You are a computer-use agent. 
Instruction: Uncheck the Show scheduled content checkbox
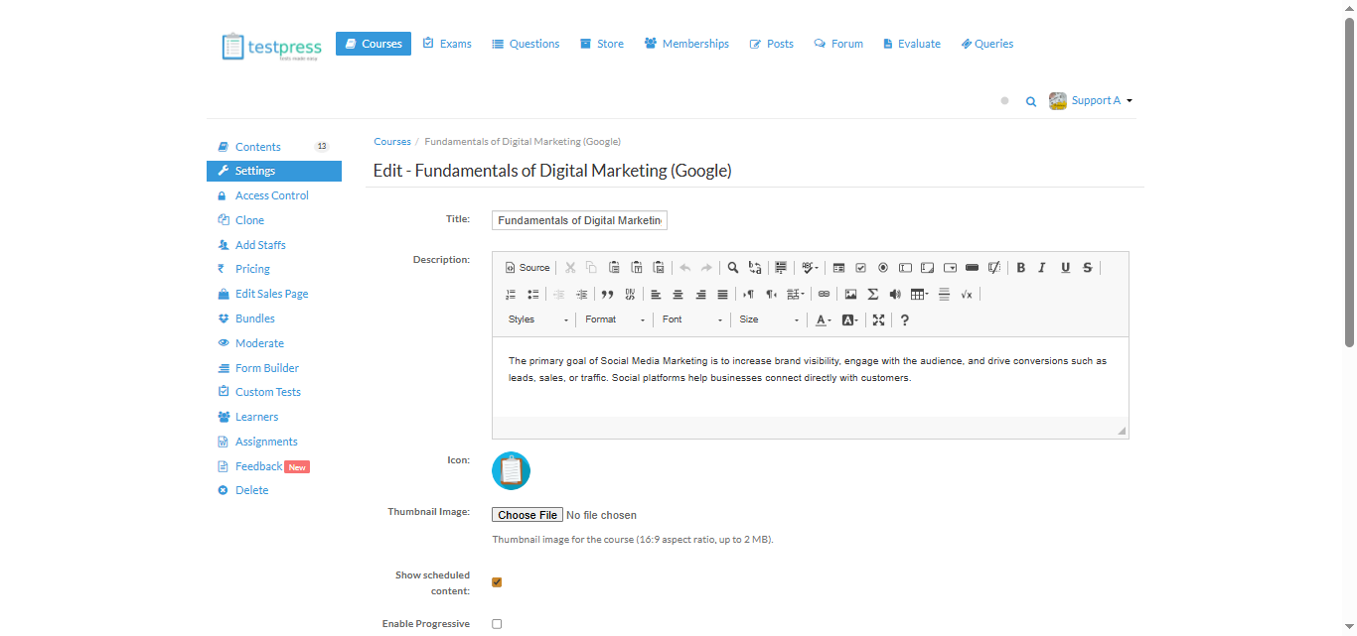pyautogui.click(x=497, y=582)
